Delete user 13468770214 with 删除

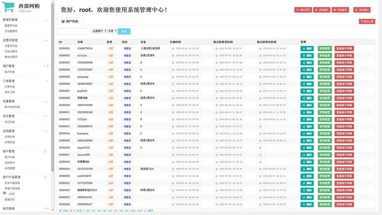click(x=307, y=48)
